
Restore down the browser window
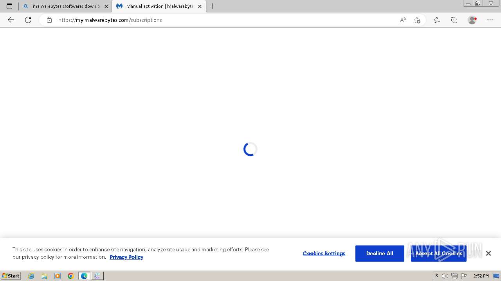click(x=478, y=4)
